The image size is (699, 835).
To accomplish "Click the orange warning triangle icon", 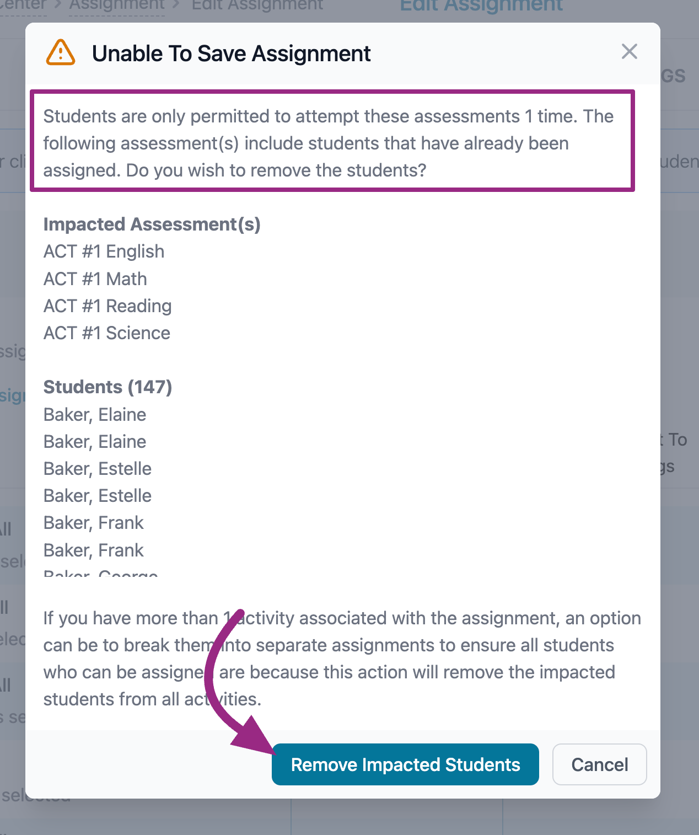I will pos(61,53).
